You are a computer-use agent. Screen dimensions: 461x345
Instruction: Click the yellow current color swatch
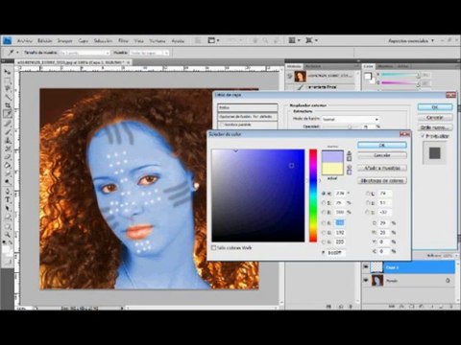coord(332,169)
